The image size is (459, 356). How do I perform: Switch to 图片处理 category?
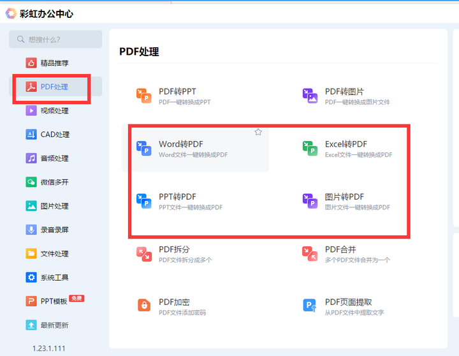coord(54,206)
